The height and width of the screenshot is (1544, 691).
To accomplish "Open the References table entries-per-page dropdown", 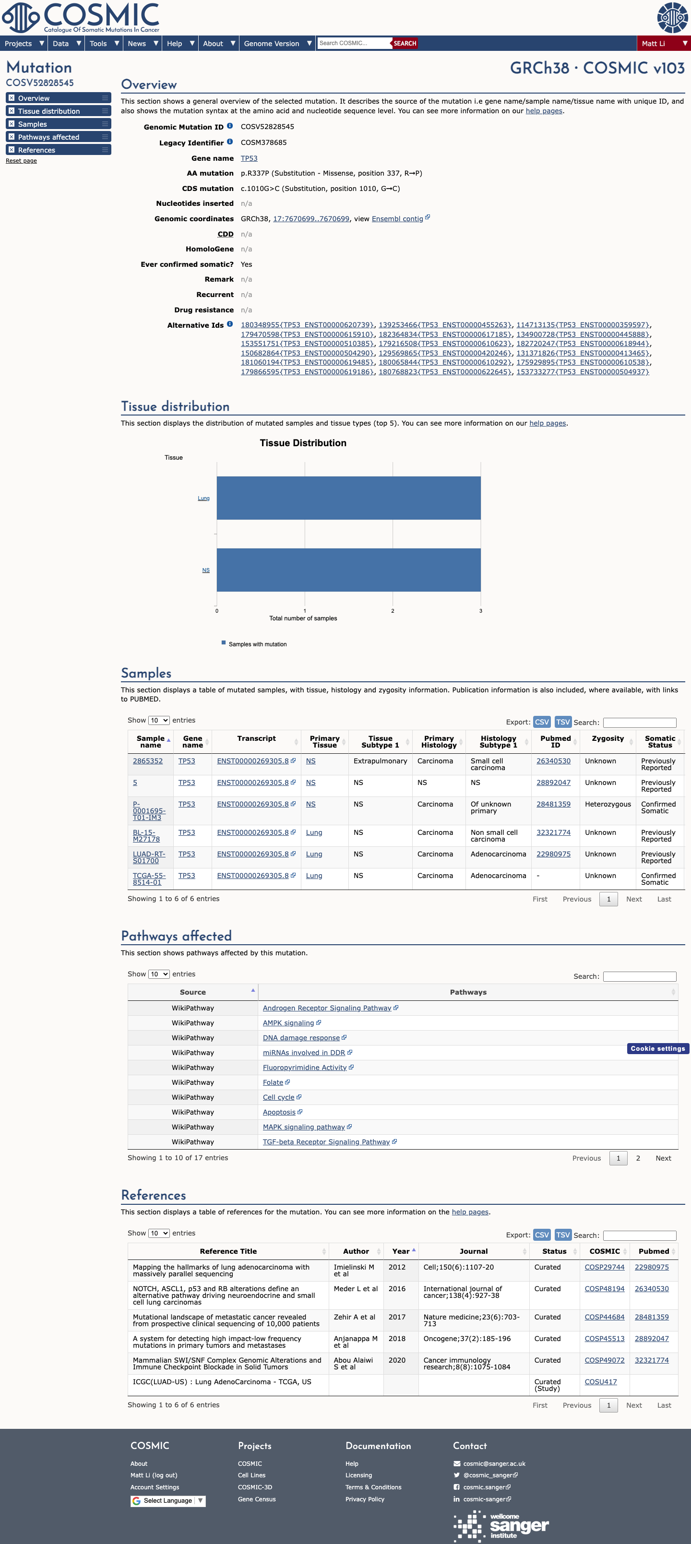I will pos(159,1233).
